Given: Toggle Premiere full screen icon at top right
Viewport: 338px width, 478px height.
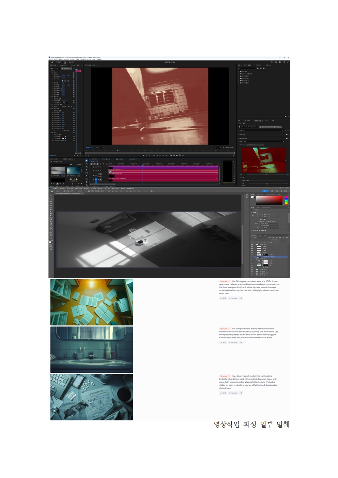Looking at the screenshot, I should coord(288,62).
